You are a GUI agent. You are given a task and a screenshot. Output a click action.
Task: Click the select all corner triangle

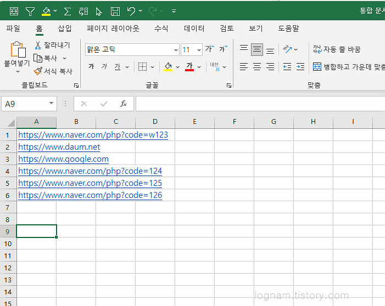coord(11,122)
